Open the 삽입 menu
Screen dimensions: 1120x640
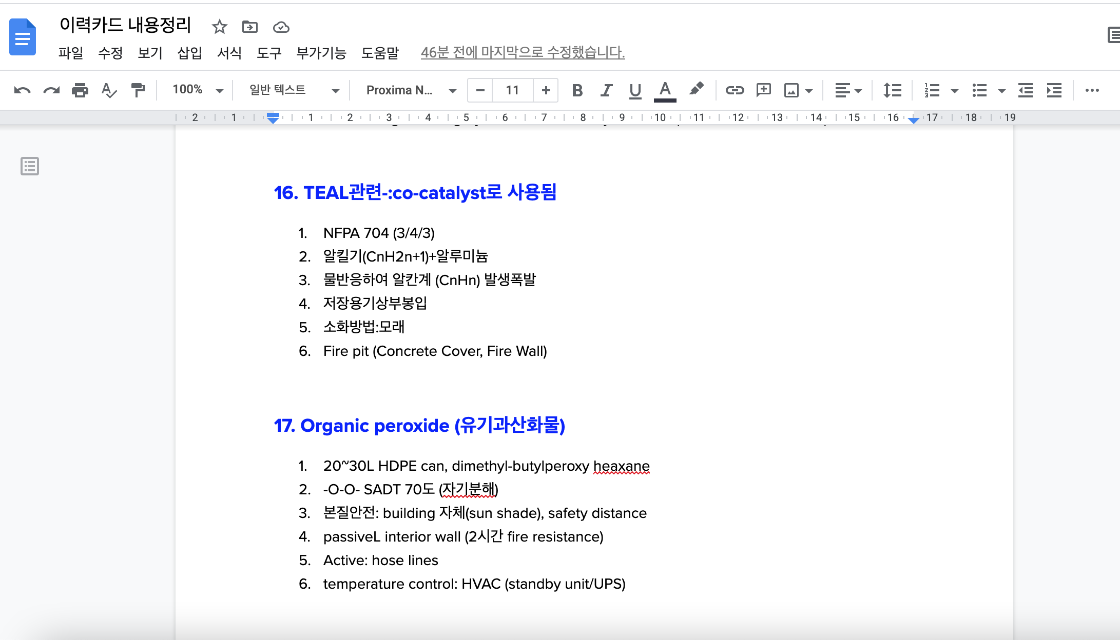tap(189, 52)
